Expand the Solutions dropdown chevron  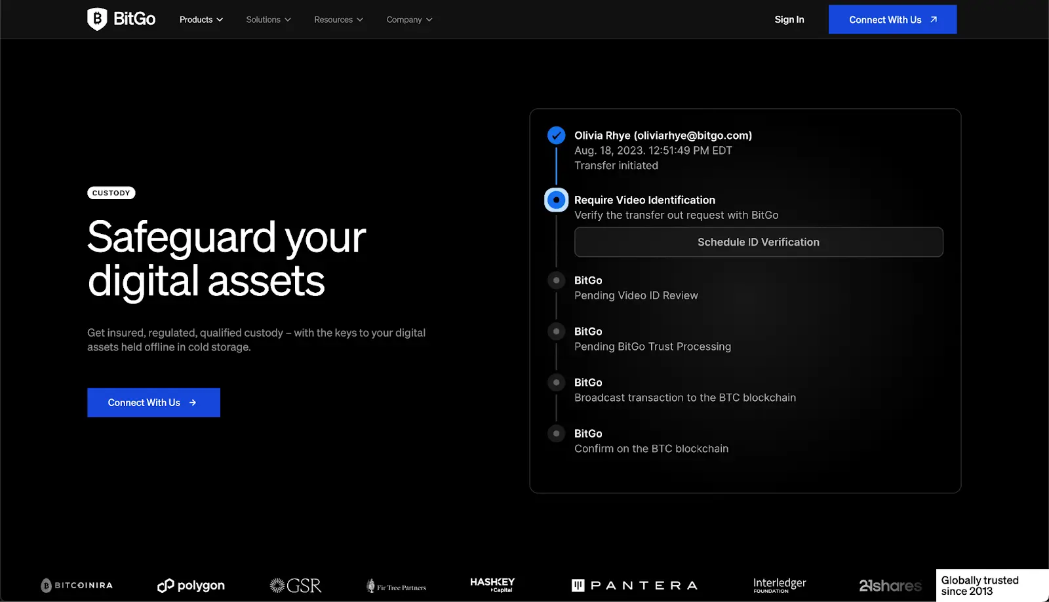287,20
